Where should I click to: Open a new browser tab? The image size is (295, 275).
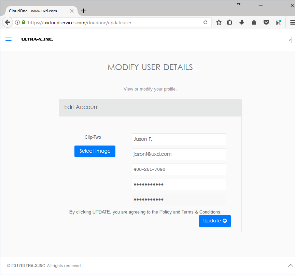(84, 11)
